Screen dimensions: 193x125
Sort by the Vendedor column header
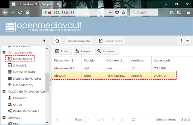(140, 60)
